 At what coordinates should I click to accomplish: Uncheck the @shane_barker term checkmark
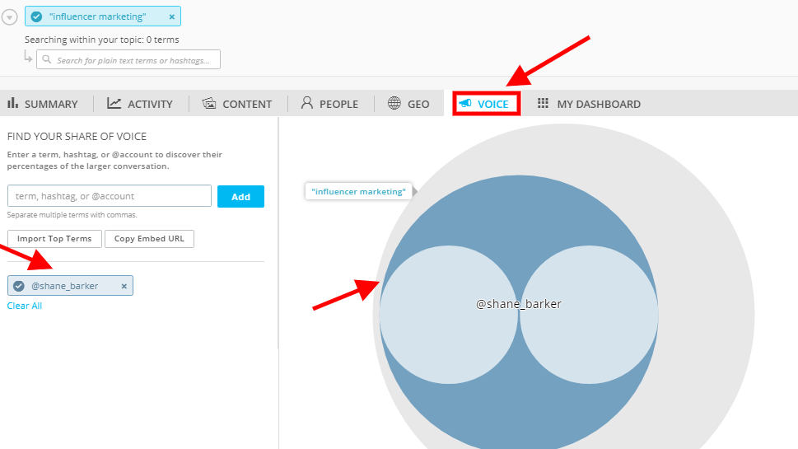19,286
